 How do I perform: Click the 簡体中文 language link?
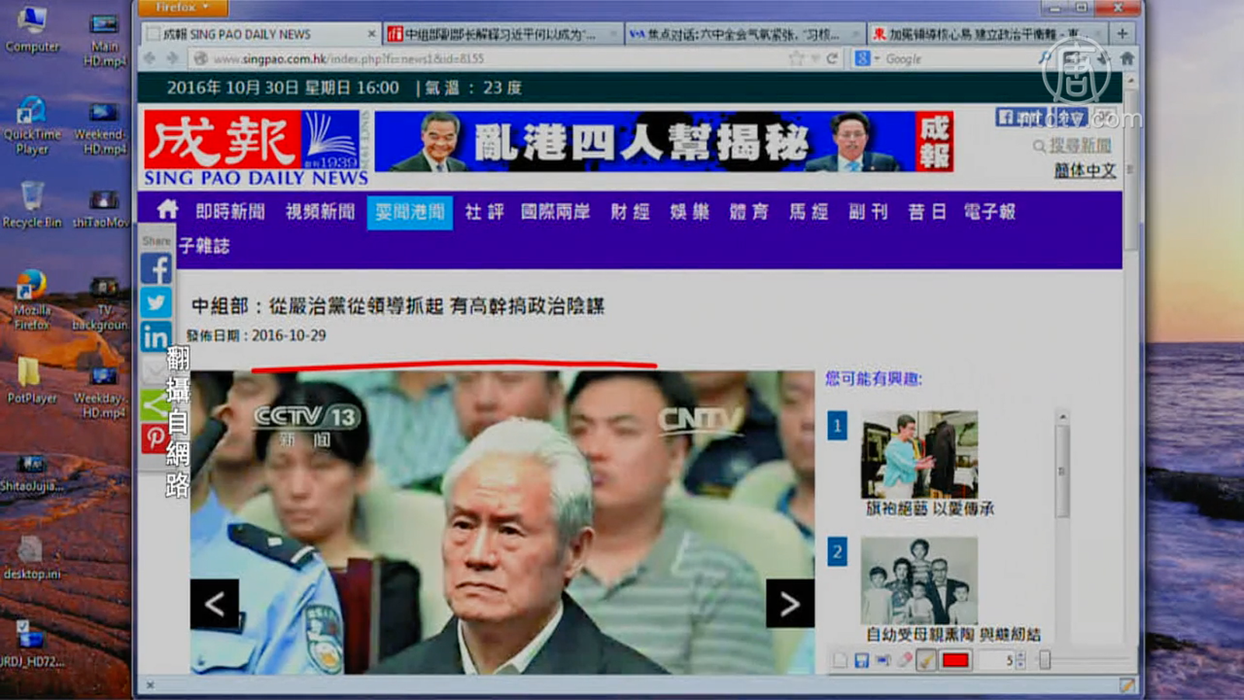[x=1084, y=170]
